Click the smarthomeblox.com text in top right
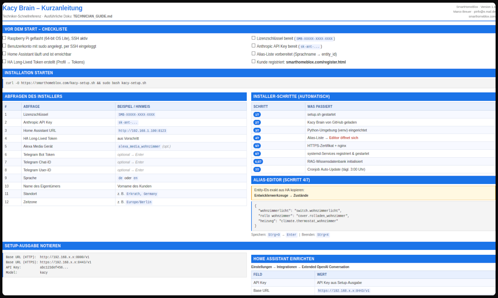498x298 pixels. (x=482, y=16)
